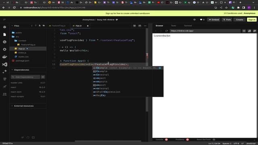Click the upload icon in Files header
Screen dimensions: 258x145
35,26
